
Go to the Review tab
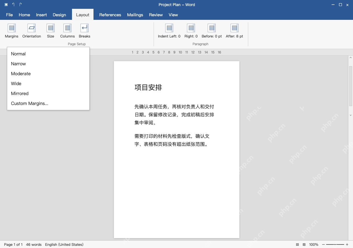click(156, 15)
